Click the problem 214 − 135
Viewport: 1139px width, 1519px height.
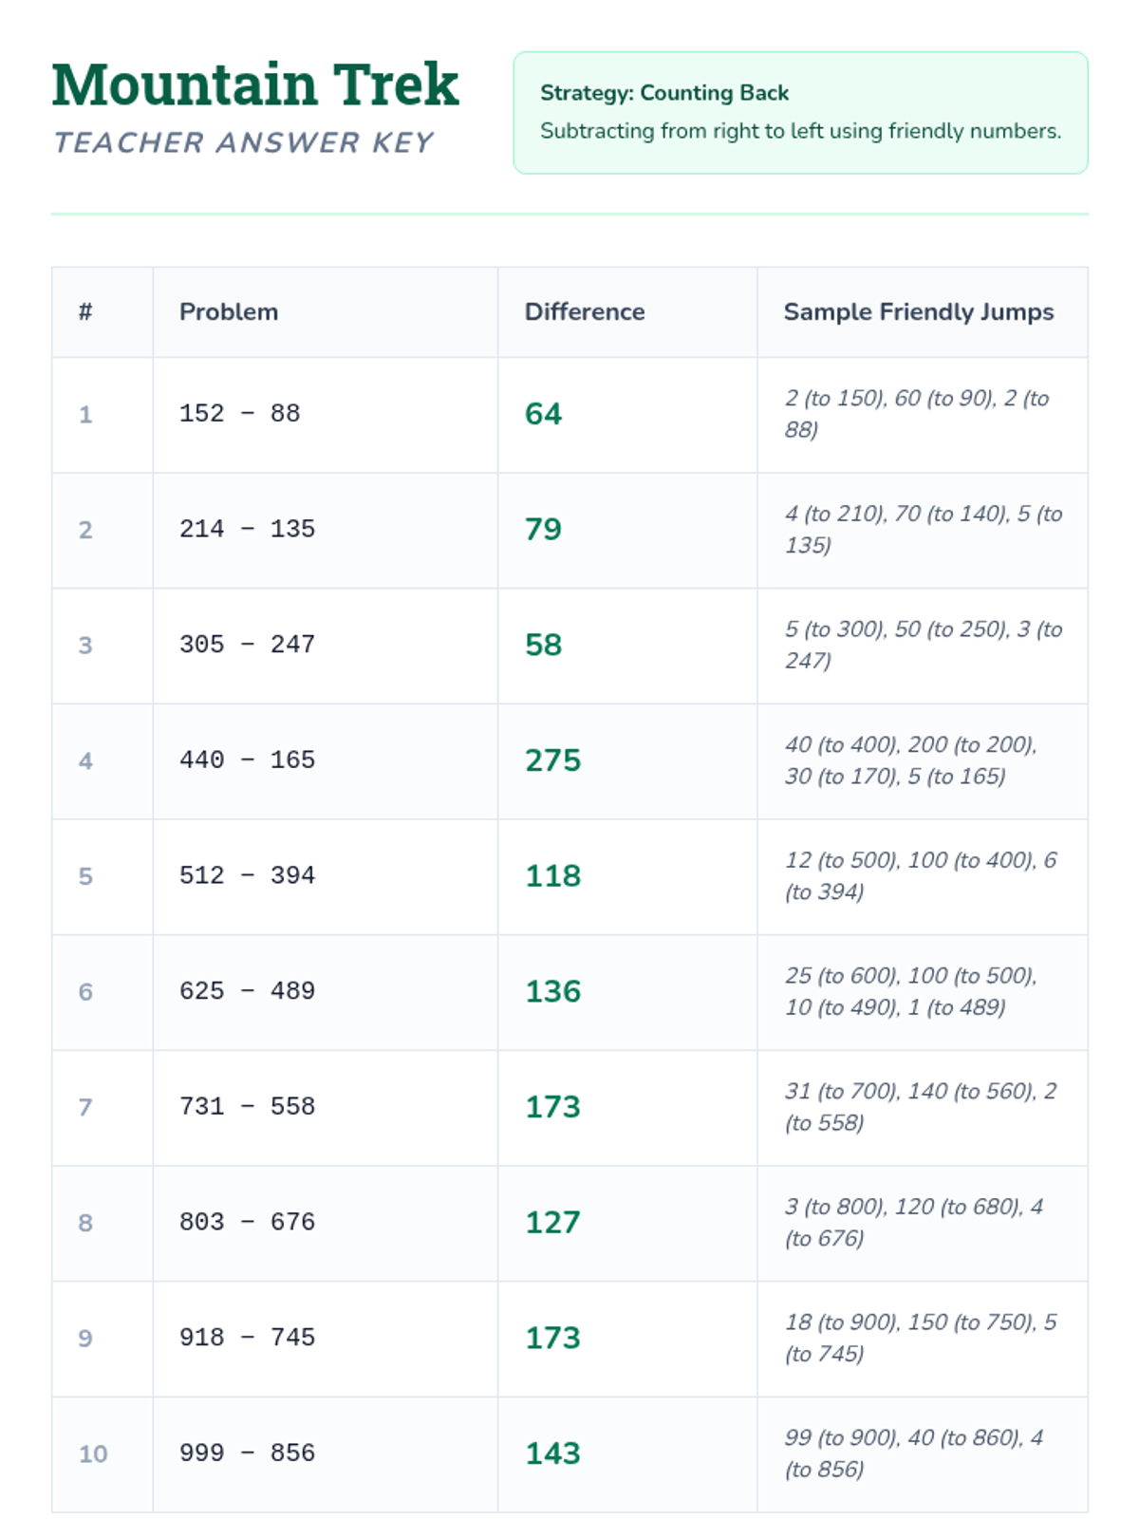[248, 529]
